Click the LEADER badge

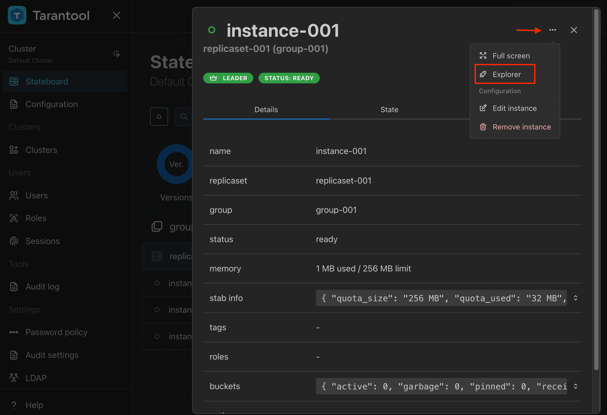click(228, 78)
